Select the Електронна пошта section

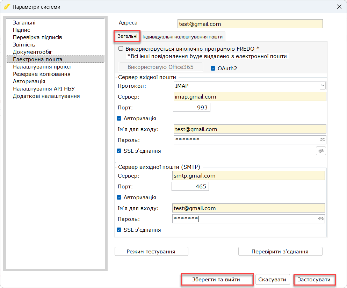(x=55, y=59)
